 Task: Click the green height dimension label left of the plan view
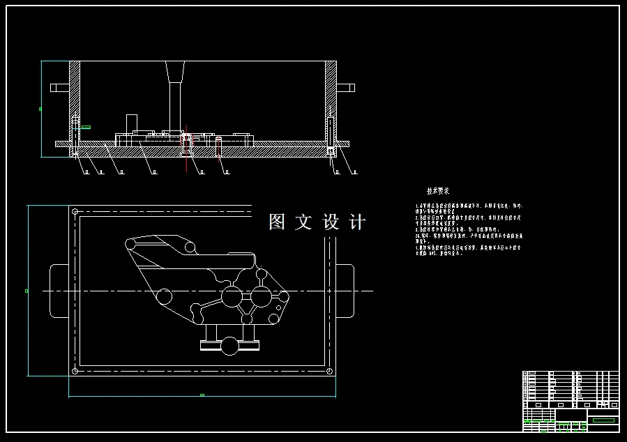click(x=27, y=291)
